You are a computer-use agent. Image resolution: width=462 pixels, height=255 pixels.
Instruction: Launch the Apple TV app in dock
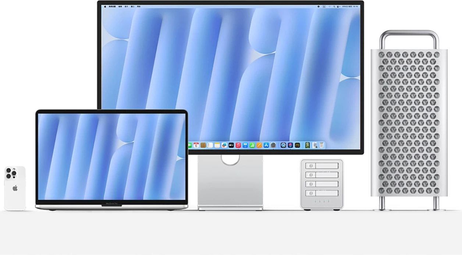click(231, 145)
